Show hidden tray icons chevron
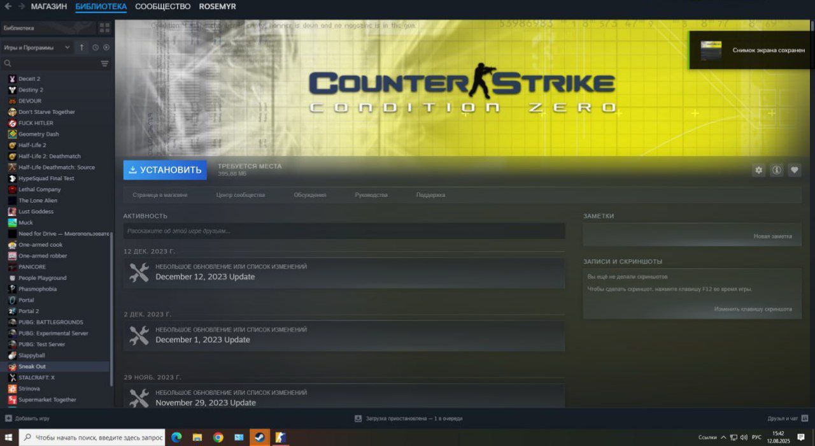Image resolution: width=815 pixels, height=446 pixels. 723,437
